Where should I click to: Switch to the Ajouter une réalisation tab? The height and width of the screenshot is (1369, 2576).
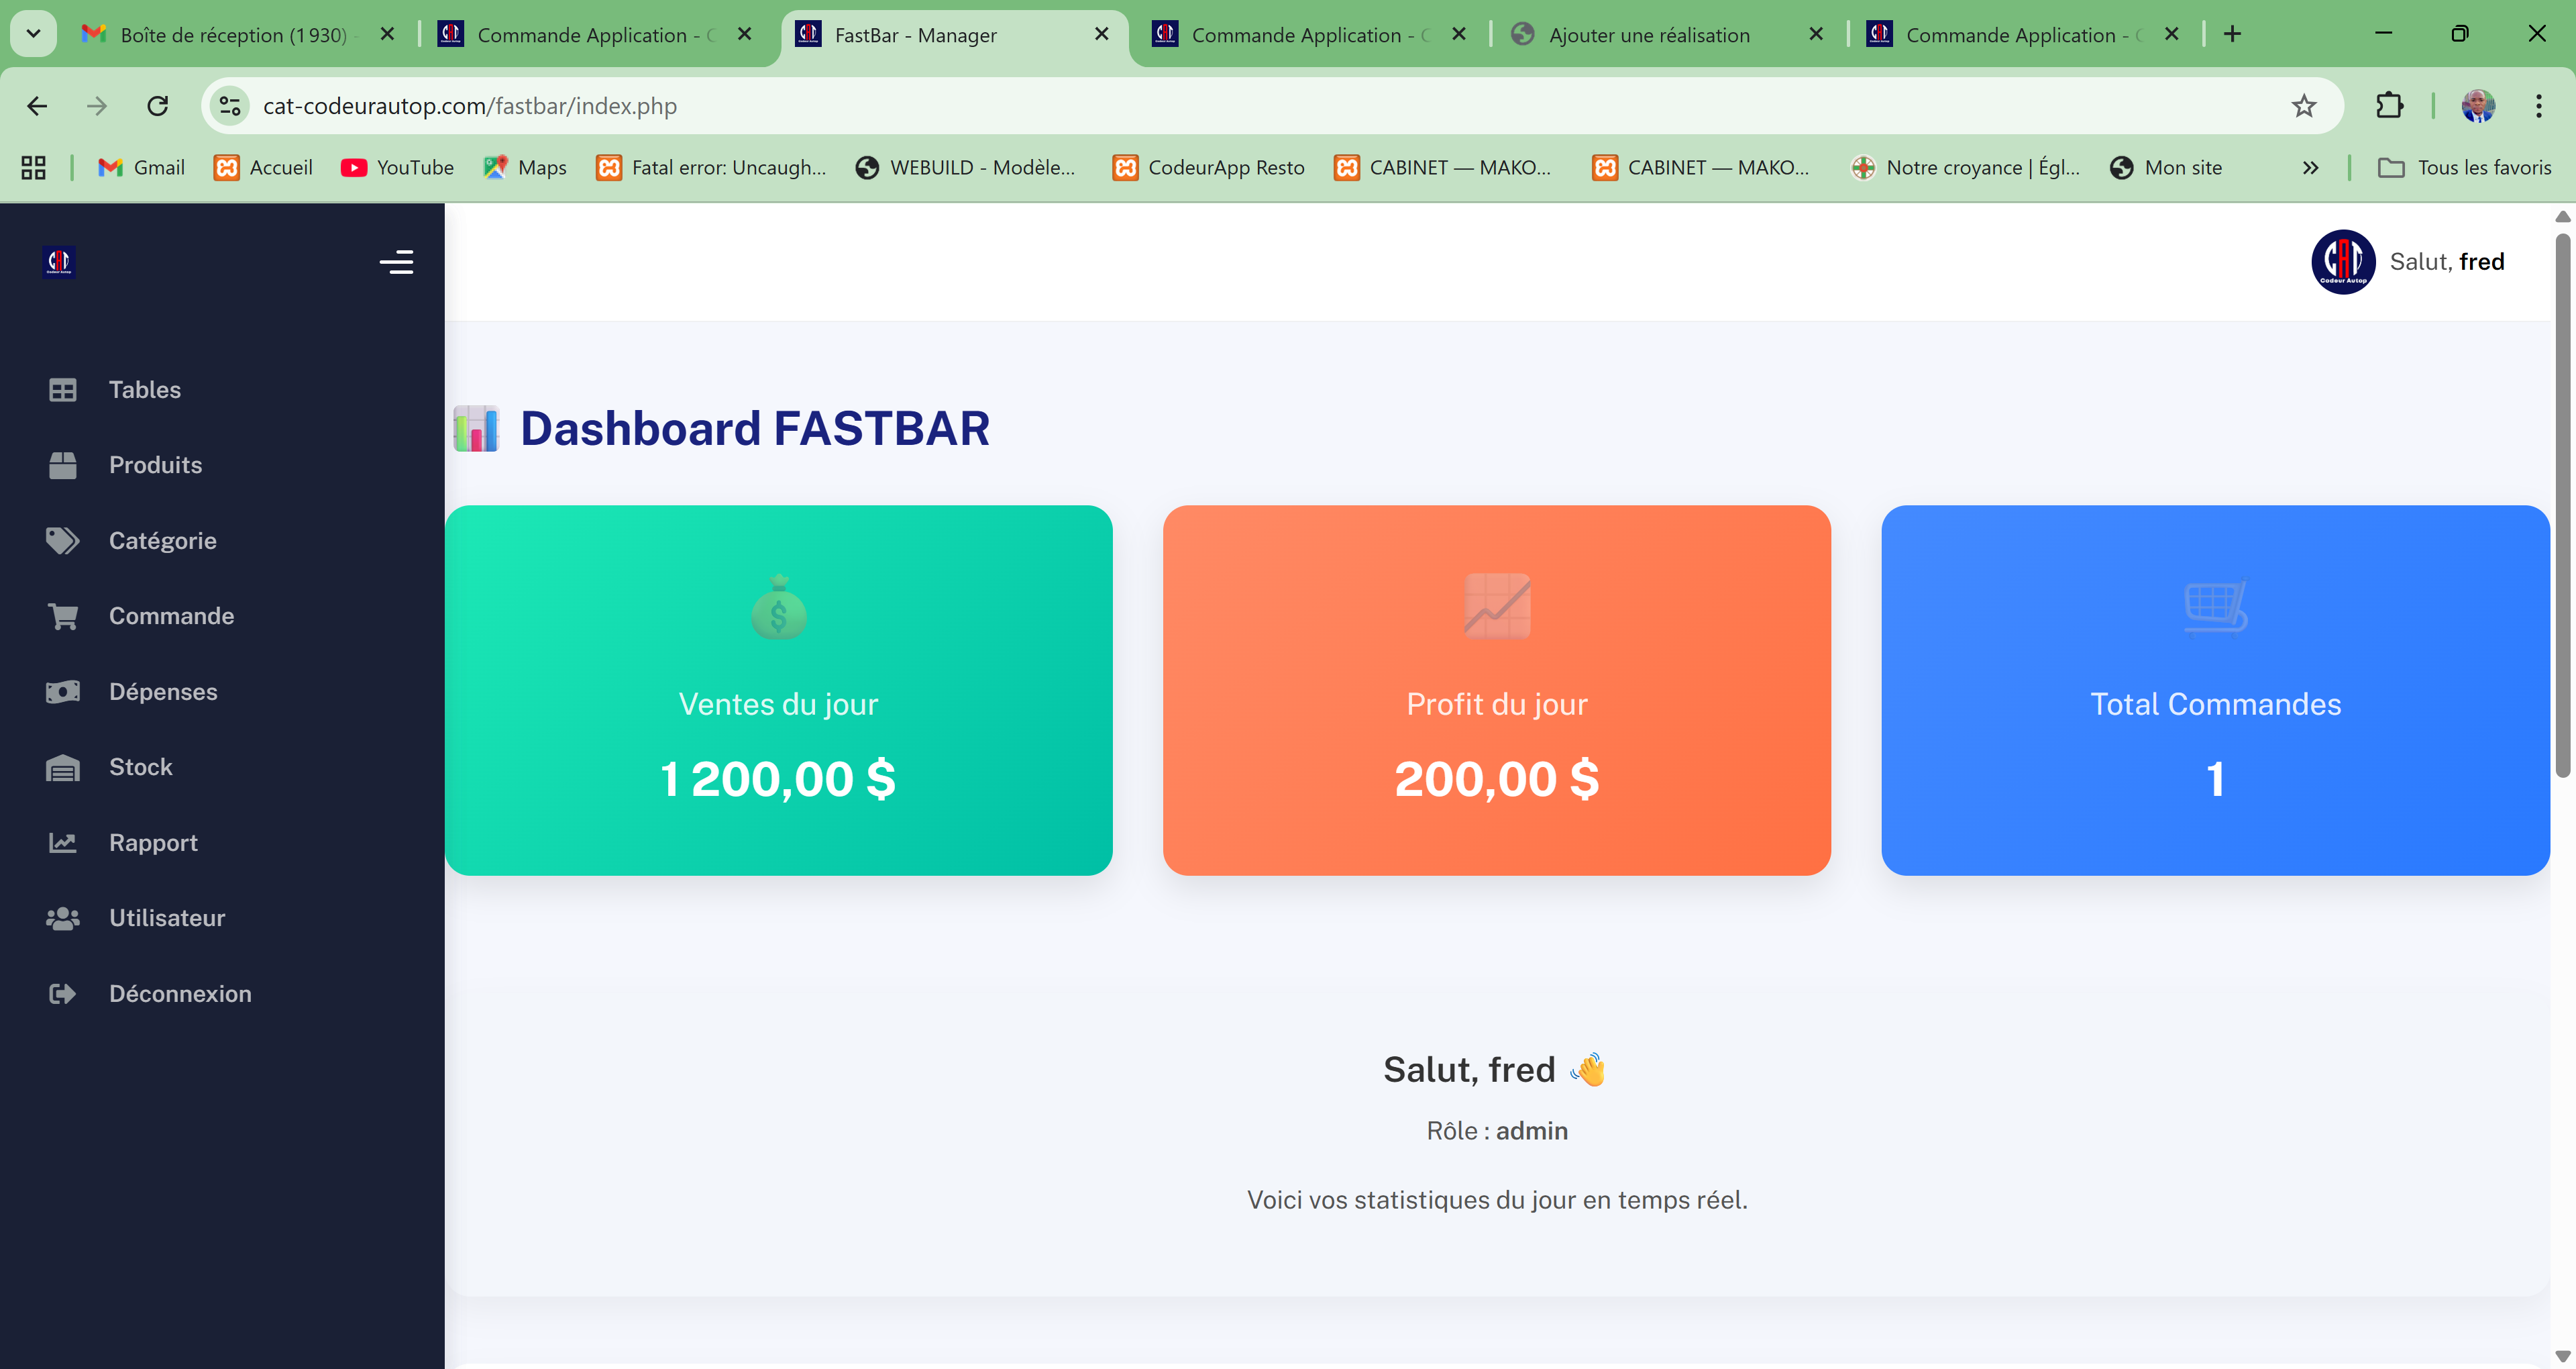coord(1650,34)
